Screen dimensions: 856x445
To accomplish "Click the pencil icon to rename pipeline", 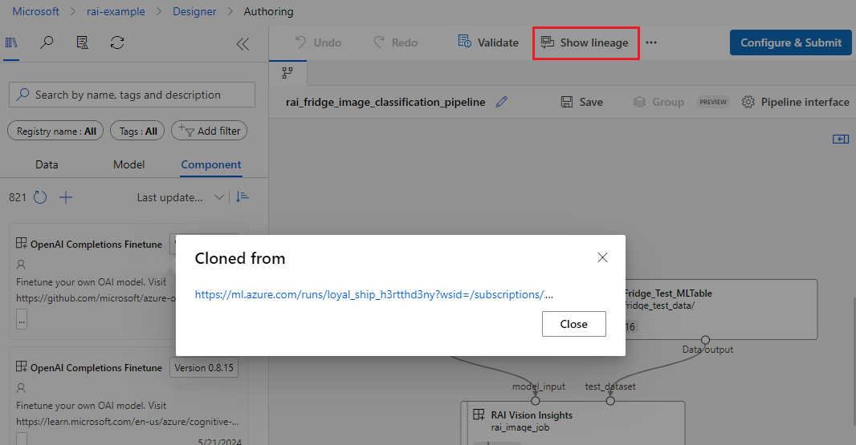I will point(502,102).
